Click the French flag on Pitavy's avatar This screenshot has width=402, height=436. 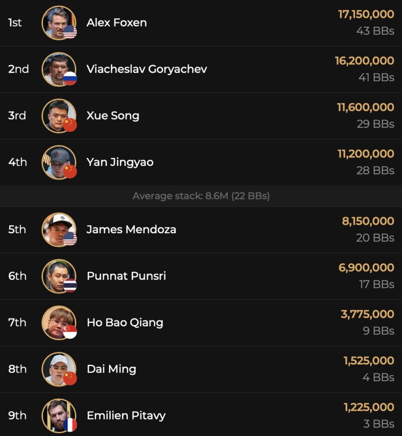coord(70,425)
